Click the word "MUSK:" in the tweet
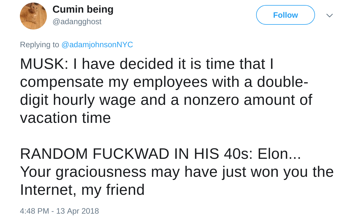354x217 pixels. (44, 64)
